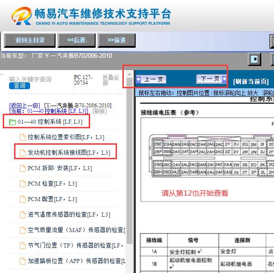
Task: Open 加速踏板位置 (APP) 传感器的检查
Action: (77, 261)
